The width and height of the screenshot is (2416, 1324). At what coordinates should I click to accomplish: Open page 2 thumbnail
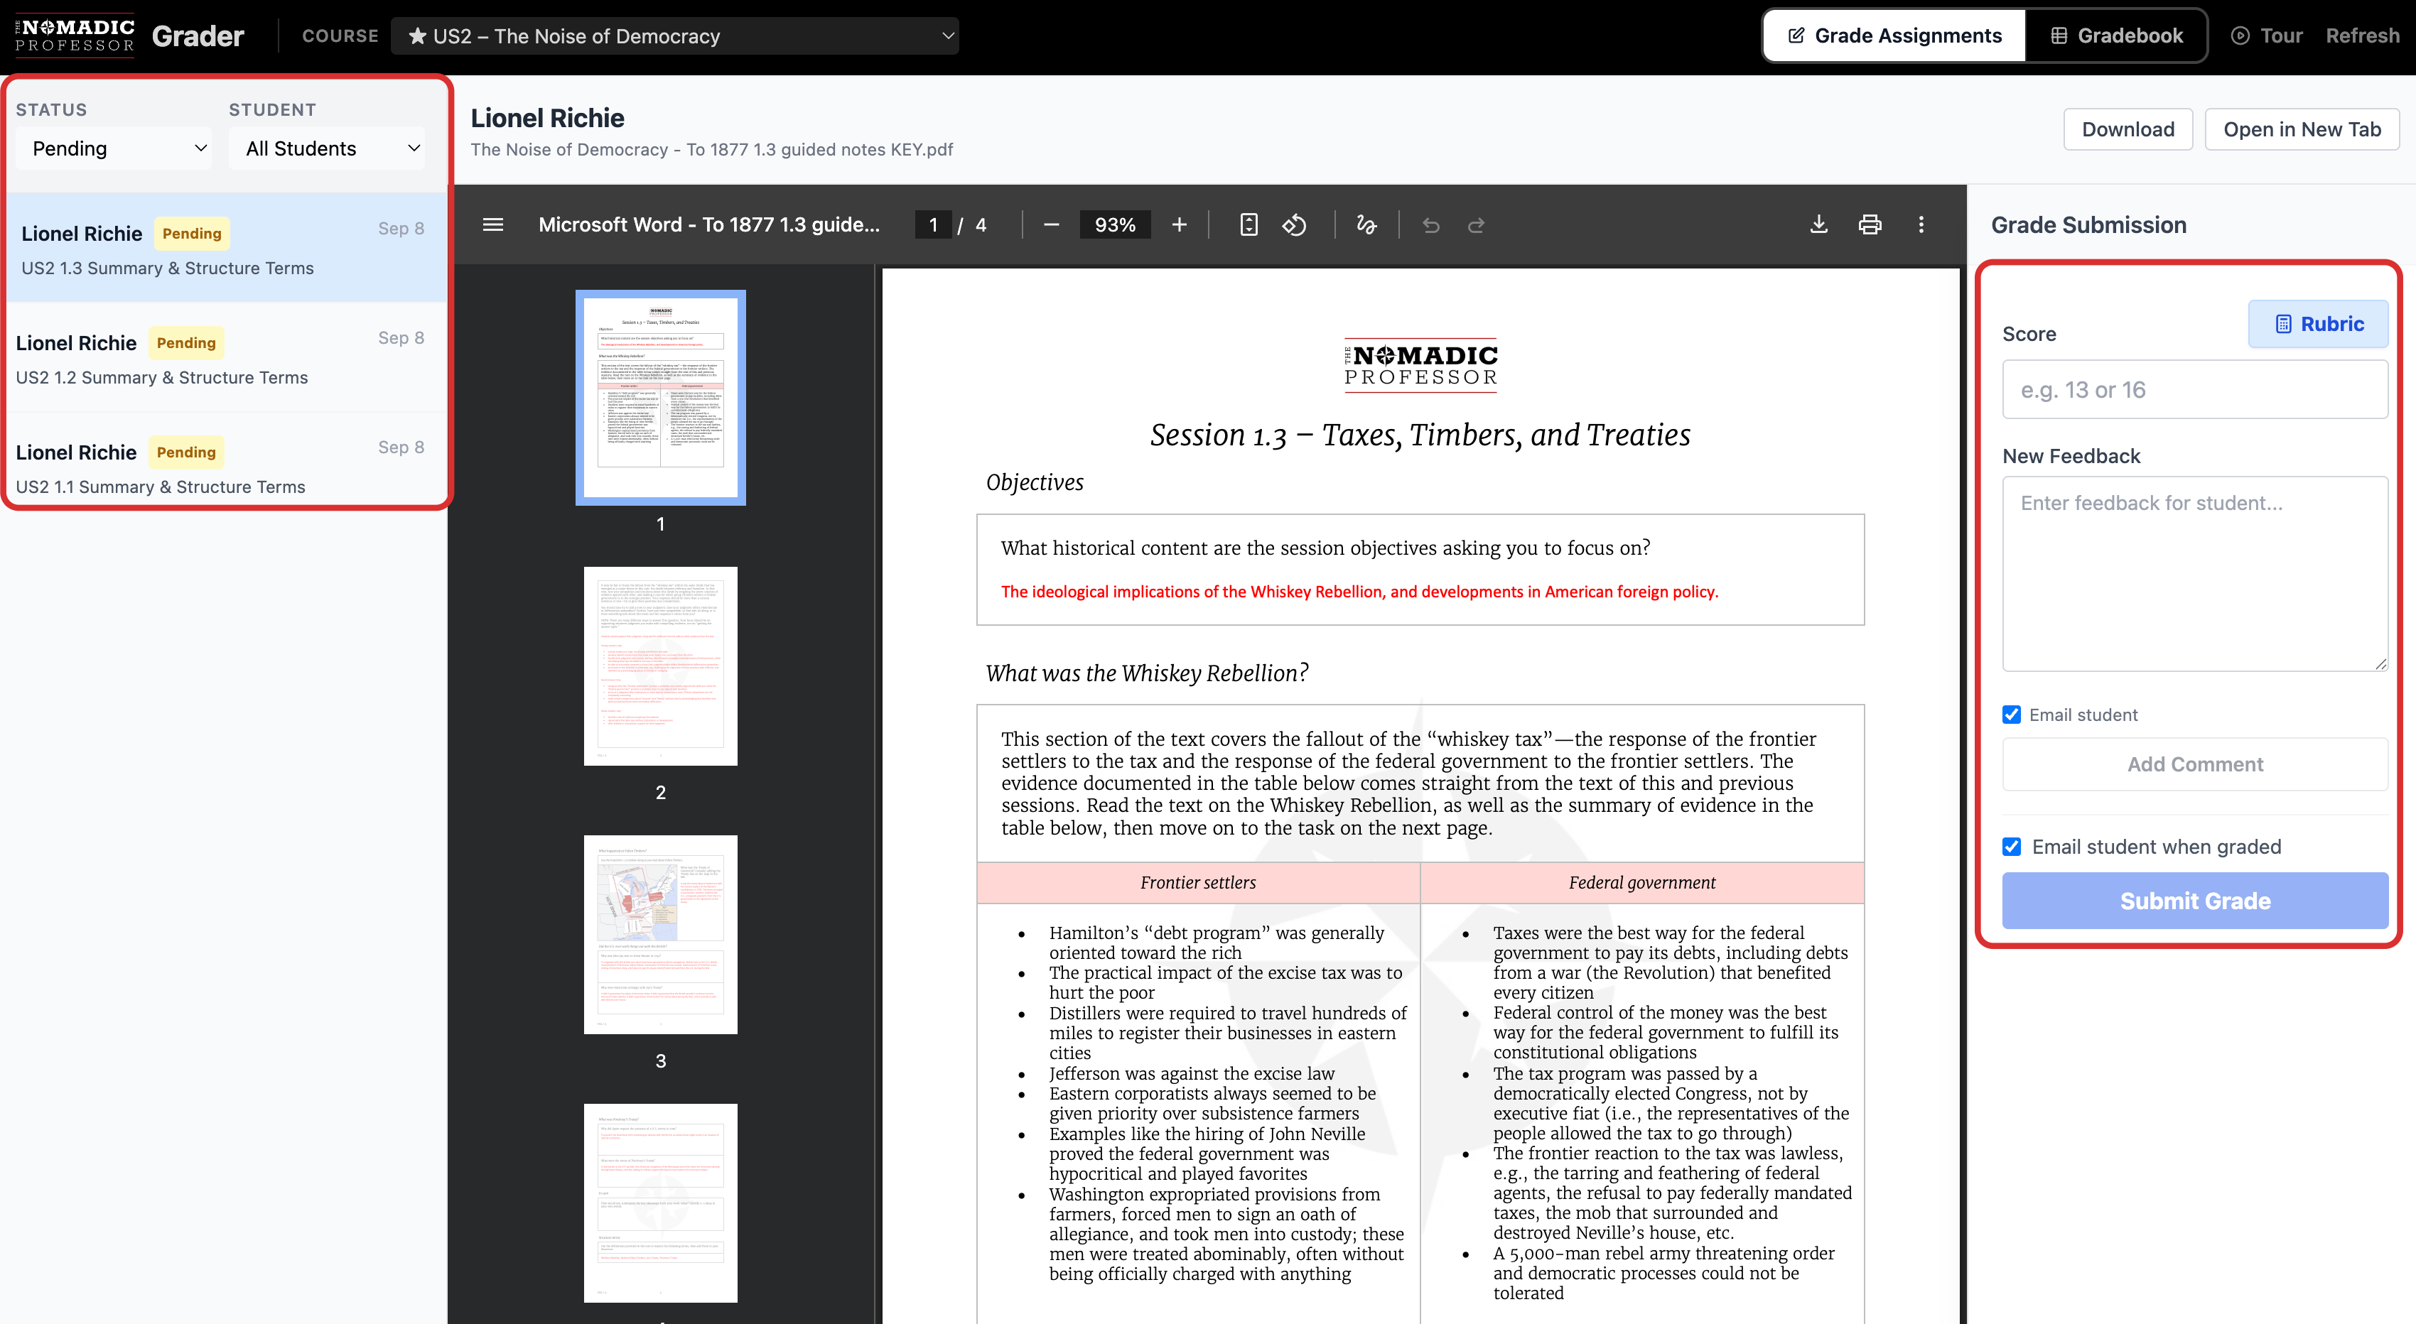660,666
